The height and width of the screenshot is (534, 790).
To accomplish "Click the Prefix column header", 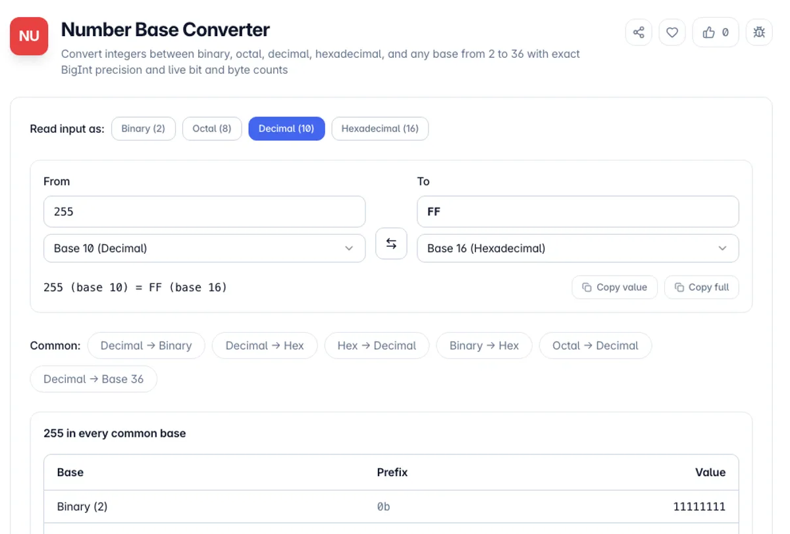I will [x=392, y=472].
